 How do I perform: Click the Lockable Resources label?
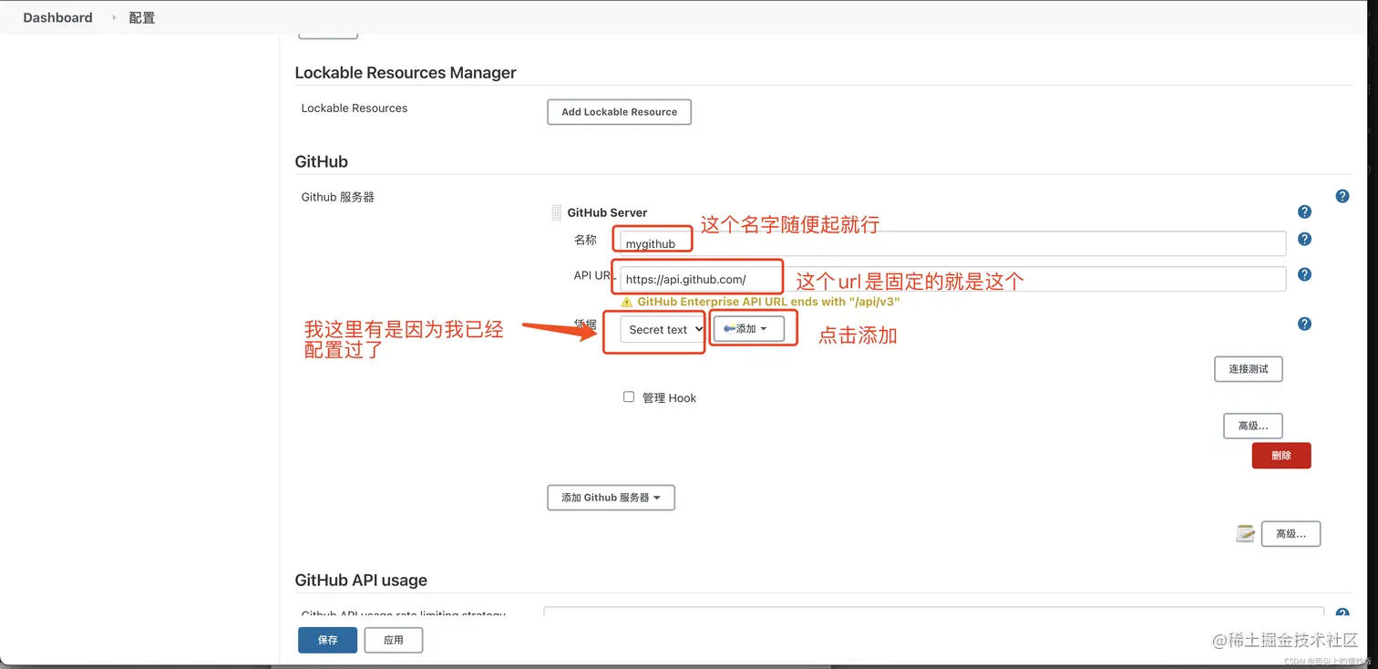(355, 108)
